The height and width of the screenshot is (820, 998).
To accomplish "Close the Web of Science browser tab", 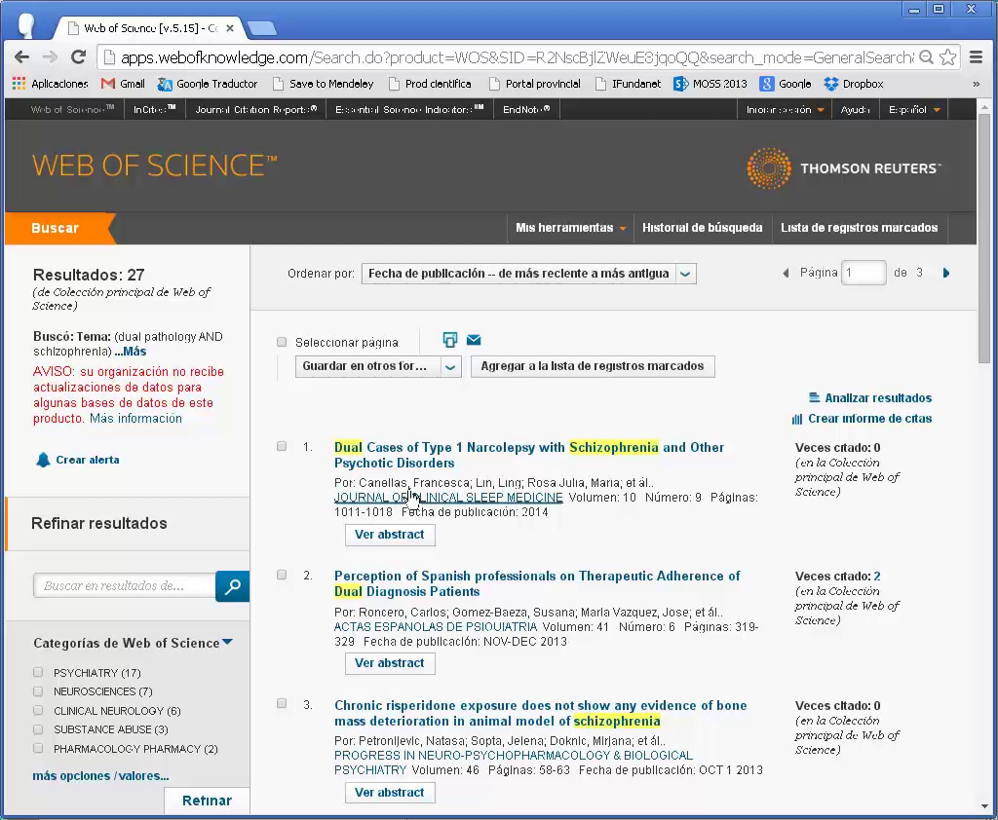I will click(230, 28).
